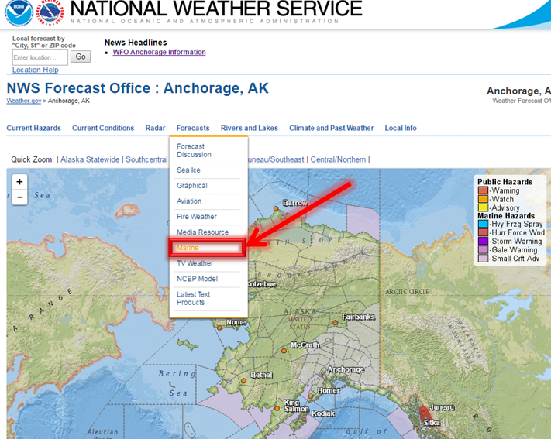Click the Juneau label on map
Image resolution: width=551 pixels, height=439 pixels.
442,407
